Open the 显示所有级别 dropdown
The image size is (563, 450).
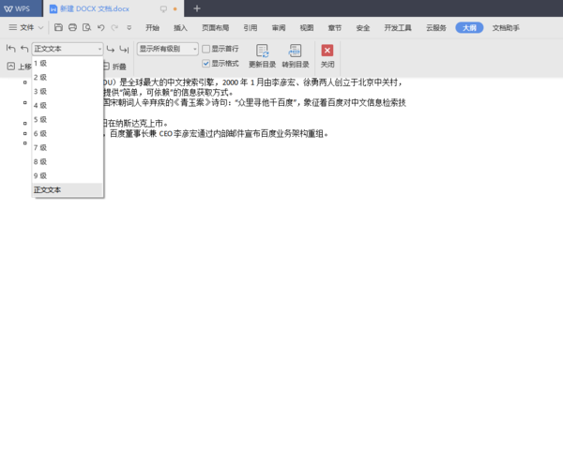coord(167,49)
